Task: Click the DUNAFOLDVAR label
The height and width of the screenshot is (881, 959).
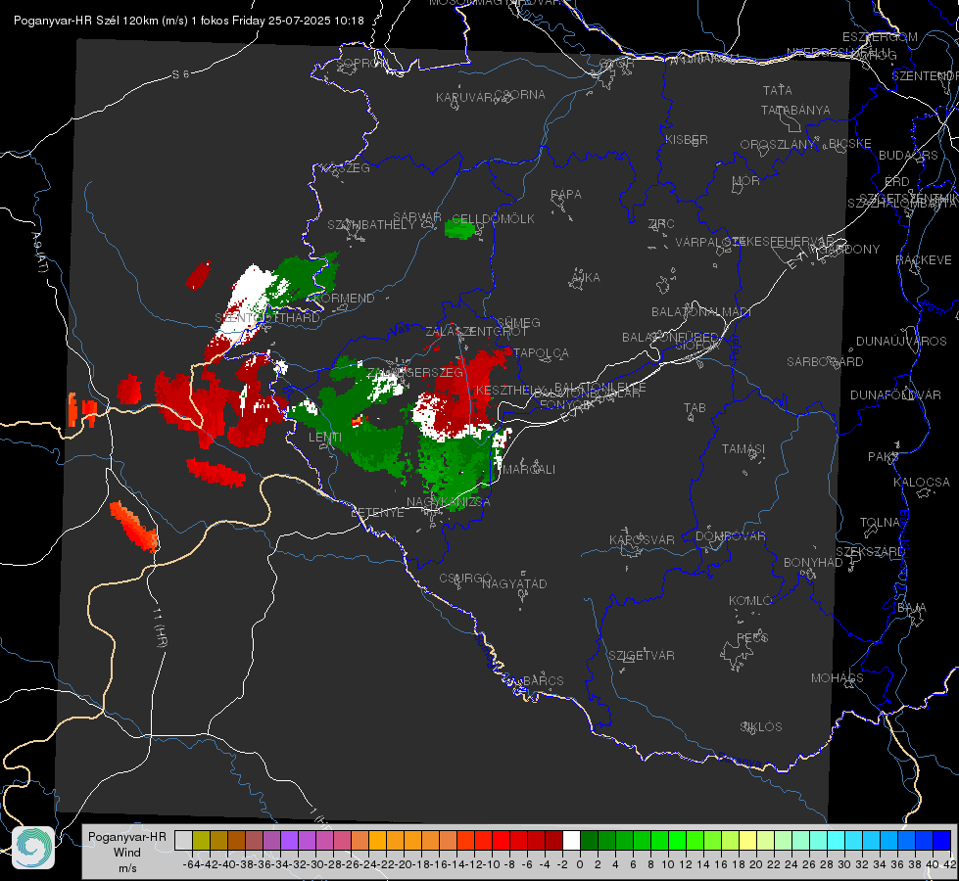Action: (895, 394)
